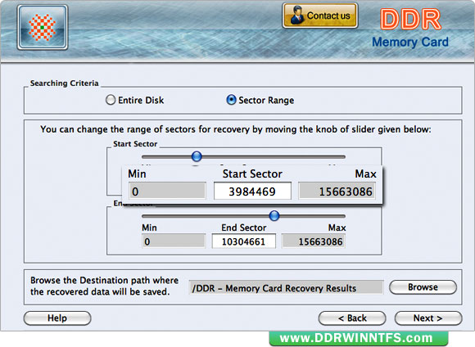Click the Browse button
This screenshot has width=475, height=347.
click(423, 287)
